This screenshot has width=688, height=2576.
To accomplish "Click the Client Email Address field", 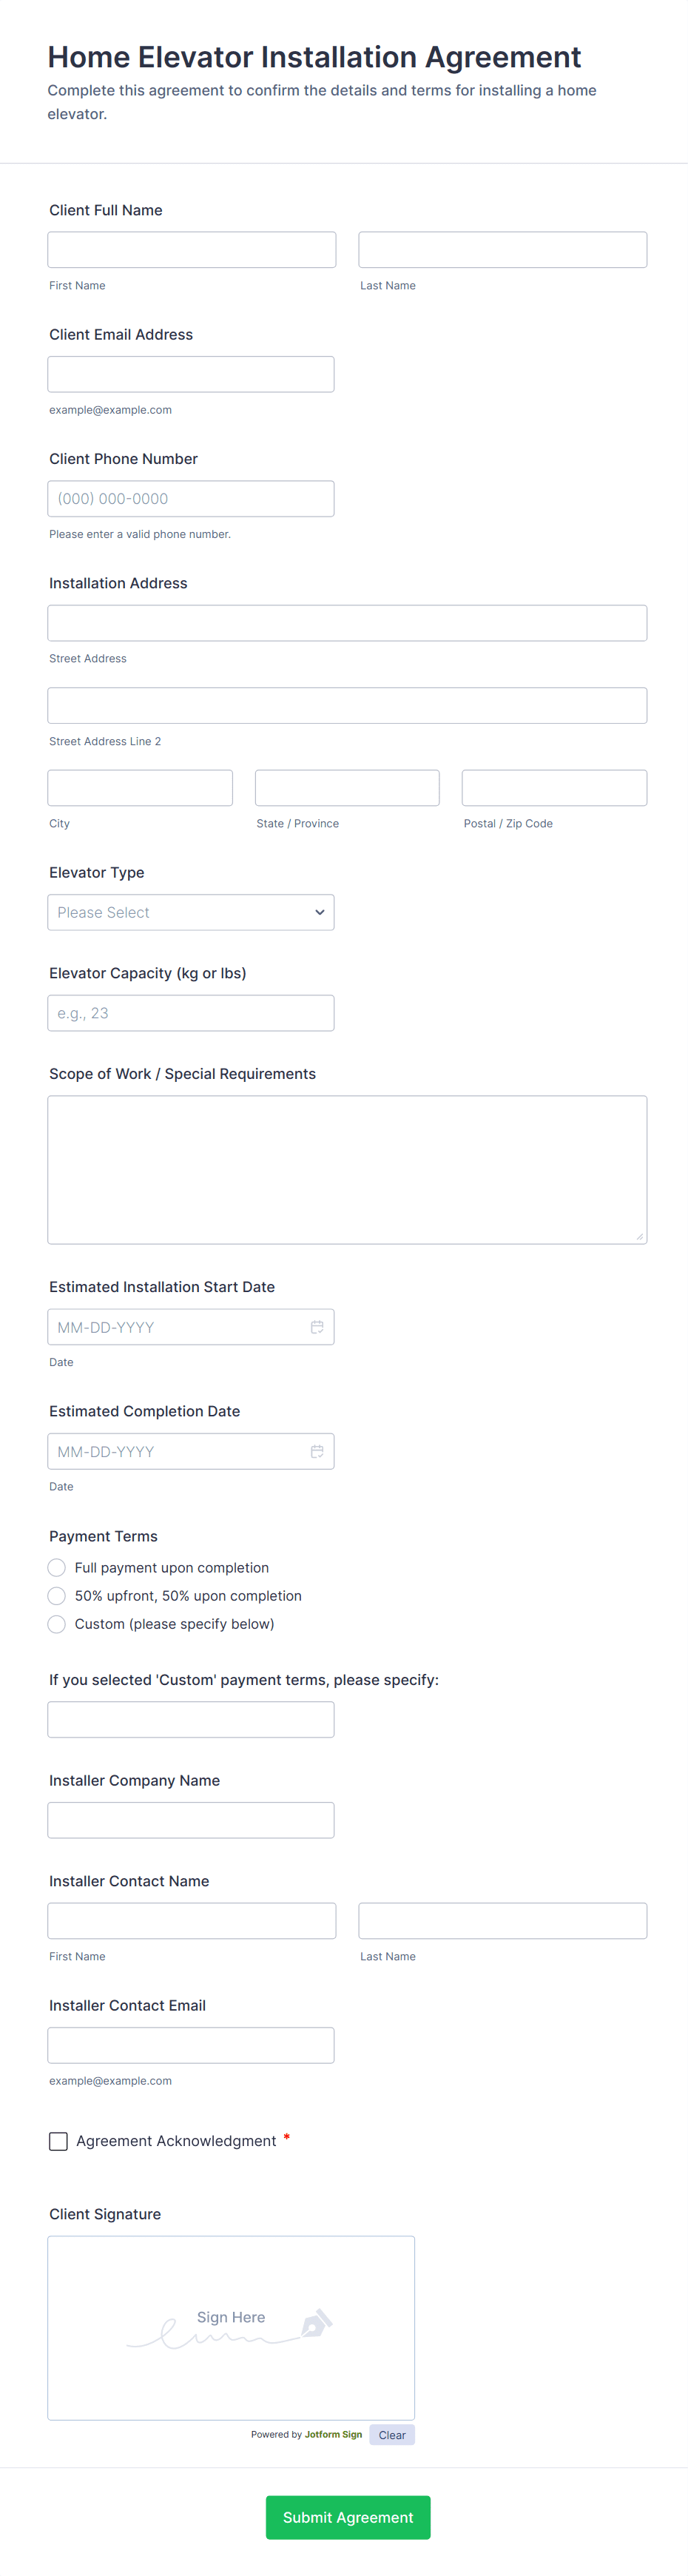I will click(190, 374).
